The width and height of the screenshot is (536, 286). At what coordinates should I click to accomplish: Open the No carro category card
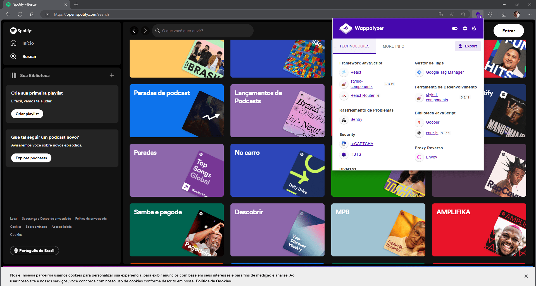tap(277, 170)
